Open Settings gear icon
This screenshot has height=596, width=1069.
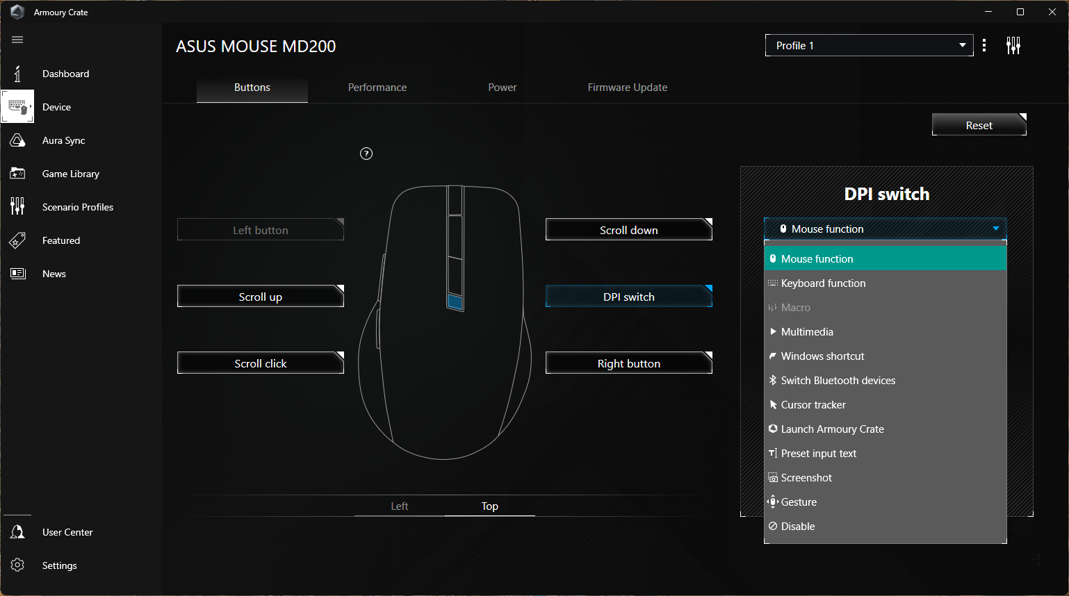point(17,565)
